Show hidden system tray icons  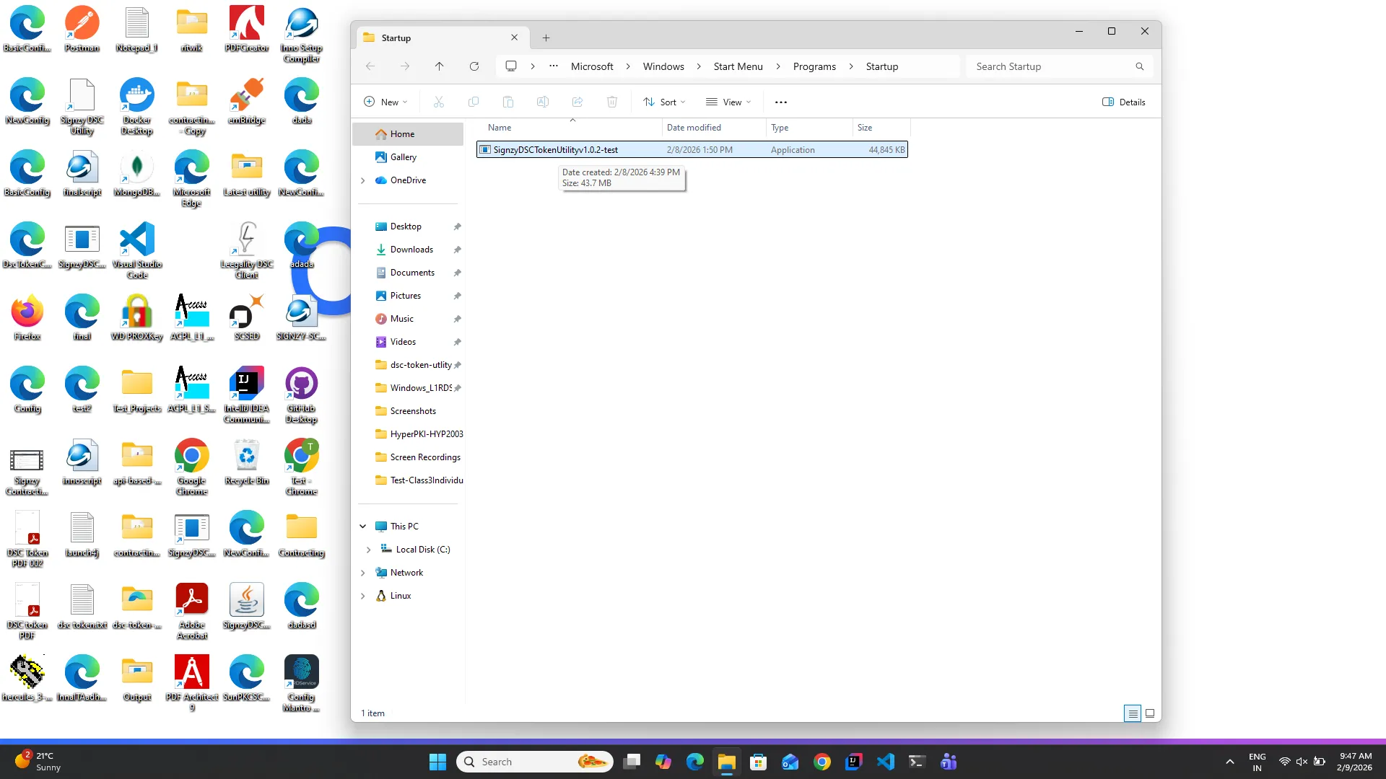1229,762
